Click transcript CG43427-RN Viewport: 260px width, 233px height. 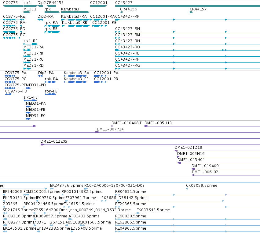coord(128,41)
